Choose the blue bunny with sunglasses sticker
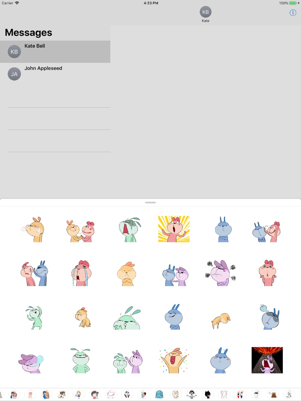The image size is (301, 401). (x=270, y=317)
